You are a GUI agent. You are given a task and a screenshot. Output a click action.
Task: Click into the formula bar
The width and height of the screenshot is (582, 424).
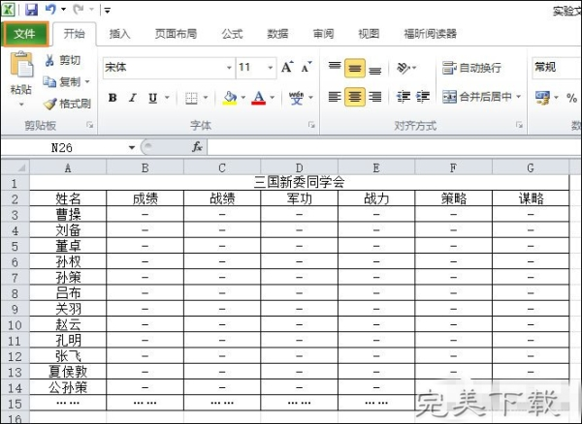click(x=394, y=147)
